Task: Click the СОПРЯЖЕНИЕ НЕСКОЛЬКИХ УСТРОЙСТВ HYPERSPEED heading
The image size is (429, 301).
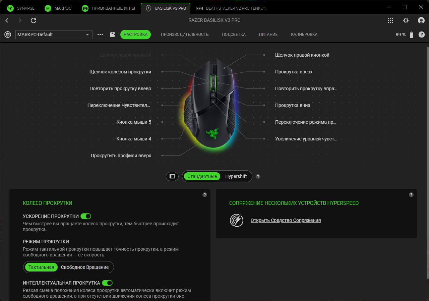Action: 294,203
